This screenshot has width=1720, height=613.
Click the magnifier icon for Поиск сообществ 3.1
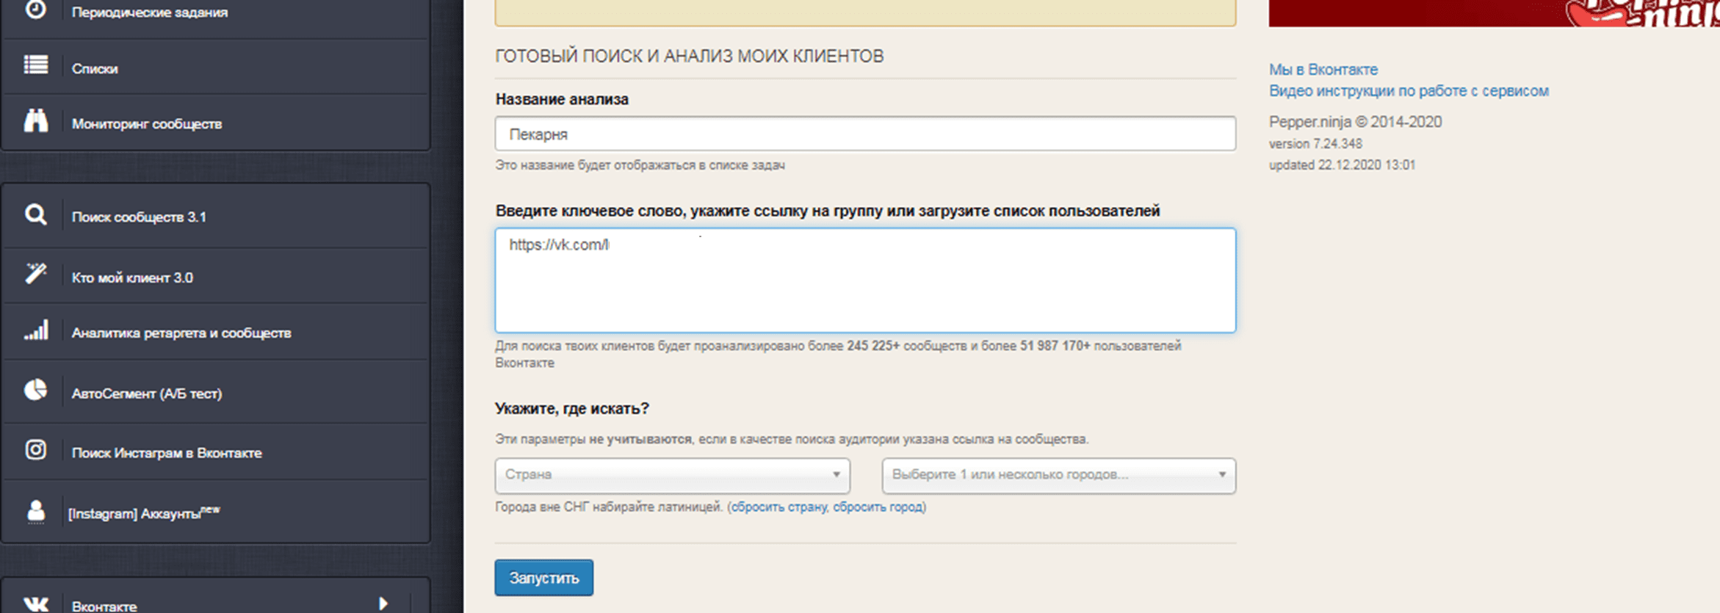[x=36, y=215]
